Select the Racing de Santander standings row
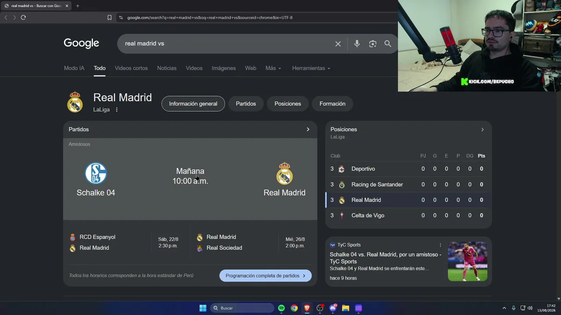561x315 pixels. 408,185
